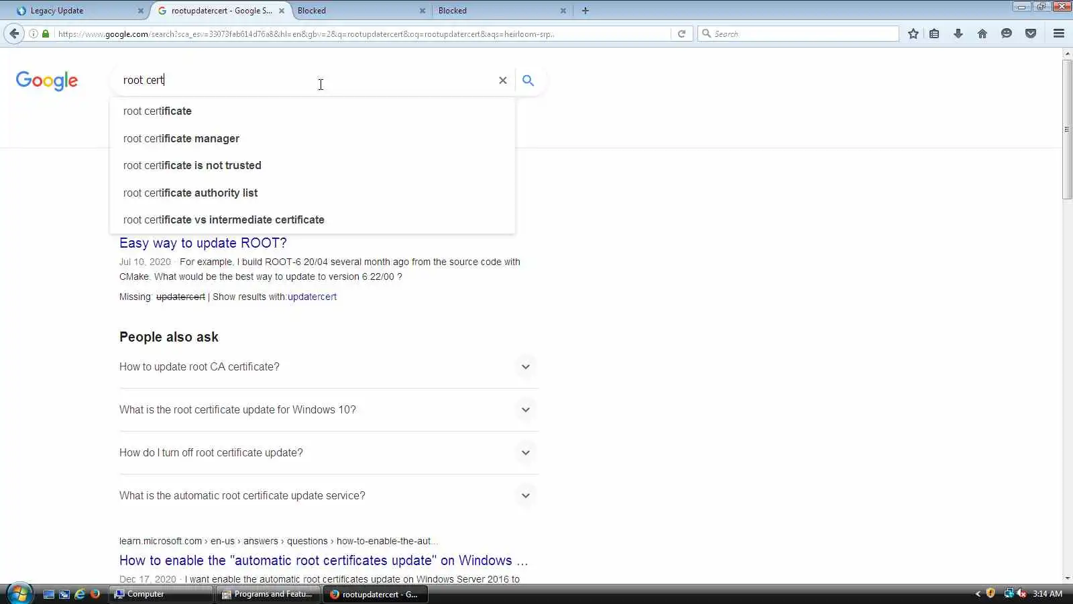Image resolution: width=1073 pixels, height=604 pixels.
Task: Close the rootupdatercert Google Search tab
Action: [282, 11]
